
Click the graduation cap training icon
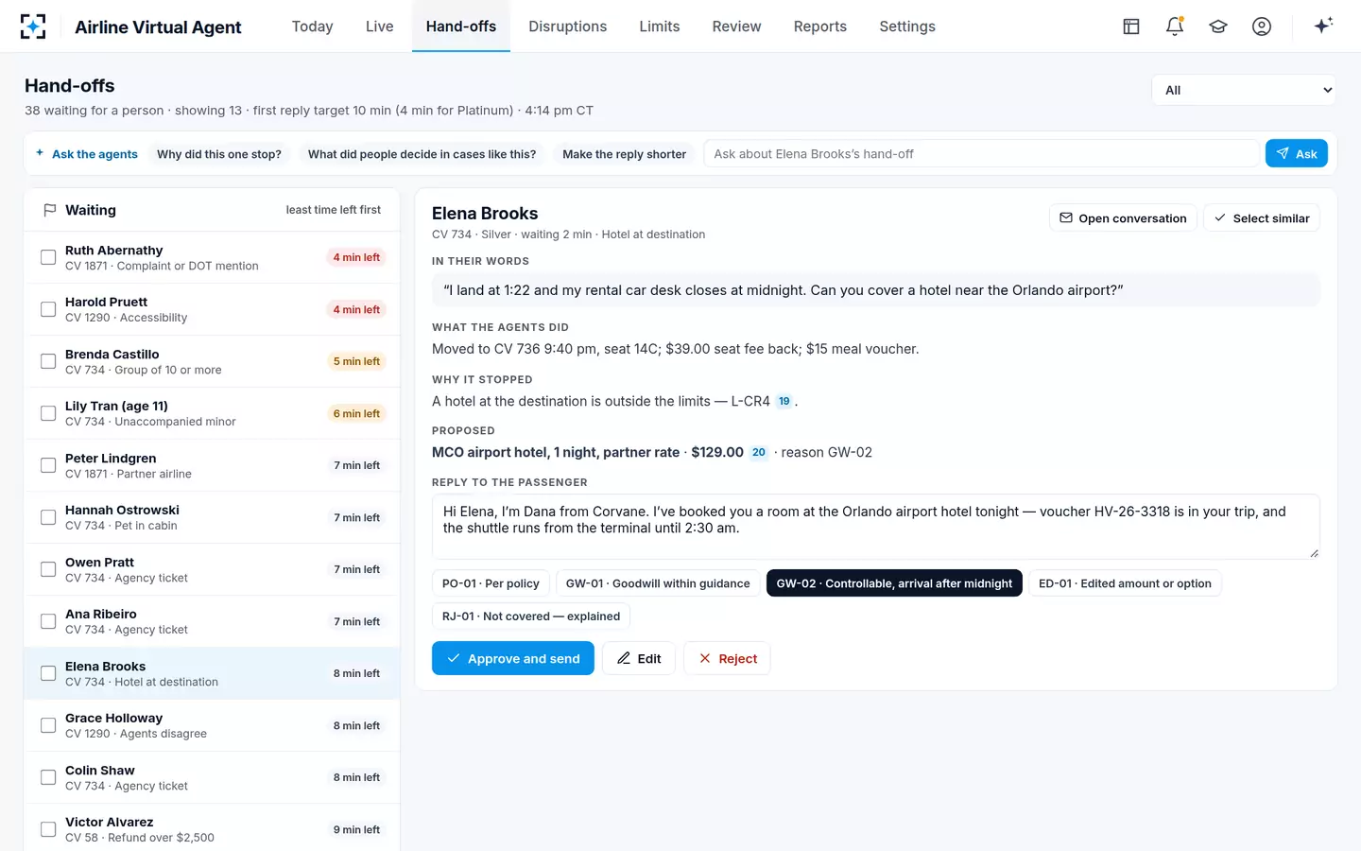(x=1218, y=26)
